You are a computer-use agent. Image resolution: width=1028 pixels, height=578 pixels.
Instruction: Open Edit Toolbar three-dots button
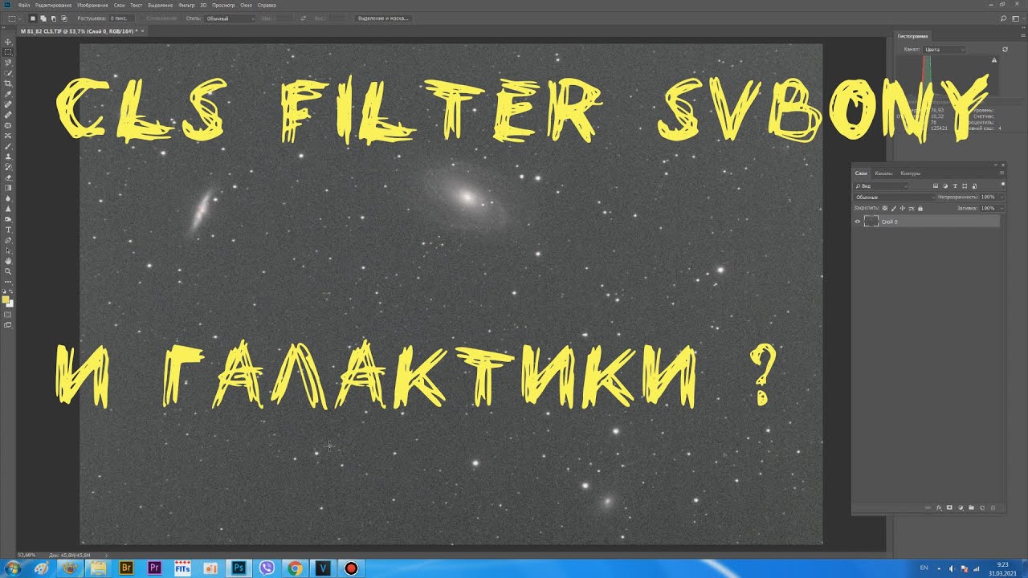(x=8, y=282)
